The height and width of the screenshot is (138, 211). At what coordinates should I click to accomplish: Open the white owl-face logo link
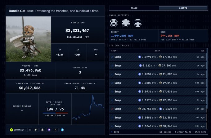coord(43,130)
